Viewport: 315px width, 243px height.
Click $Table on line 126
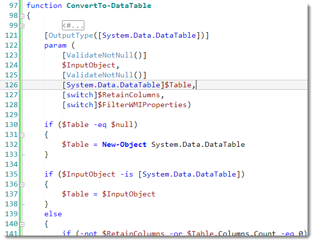tap(178, 85)
